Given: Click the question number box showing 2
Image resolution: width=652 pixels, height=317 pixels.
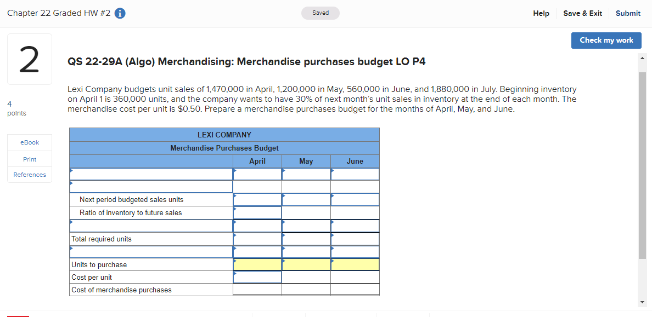Looking at the screenshot, I should point(29,59).
